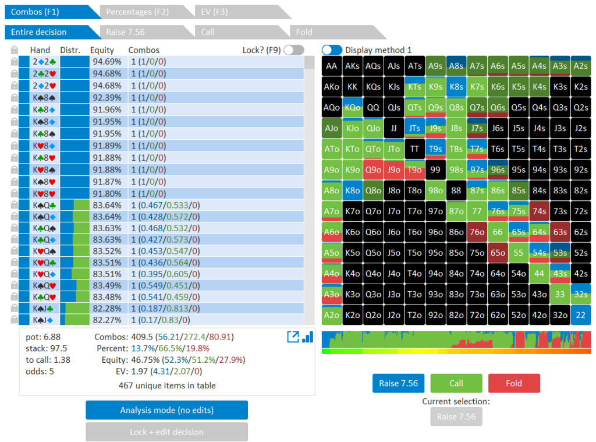Click the header lock icon above hand list
This screenshot has height=442, width=596.
click(x=15, y=50)
